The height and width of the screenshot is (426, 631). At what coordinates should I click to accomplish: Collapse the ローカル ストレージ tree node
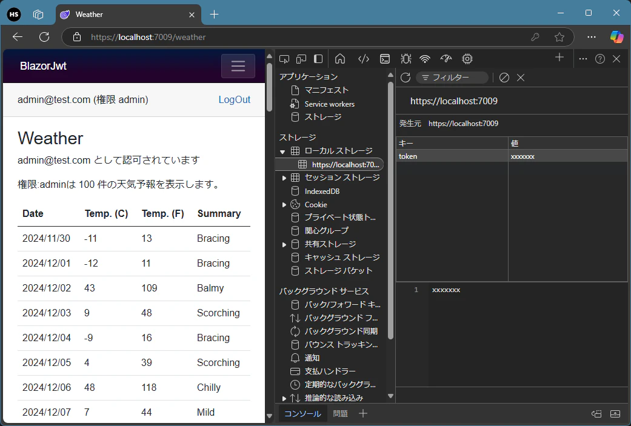tap(282, 151)
